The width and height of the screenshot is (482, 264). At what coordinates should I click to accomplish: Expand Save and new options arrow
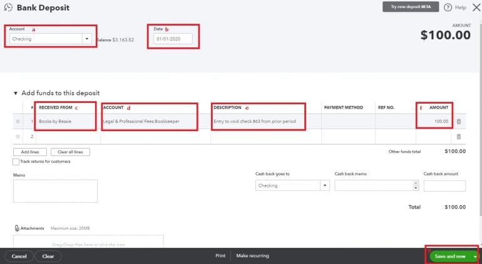click(x=476, y=256)
